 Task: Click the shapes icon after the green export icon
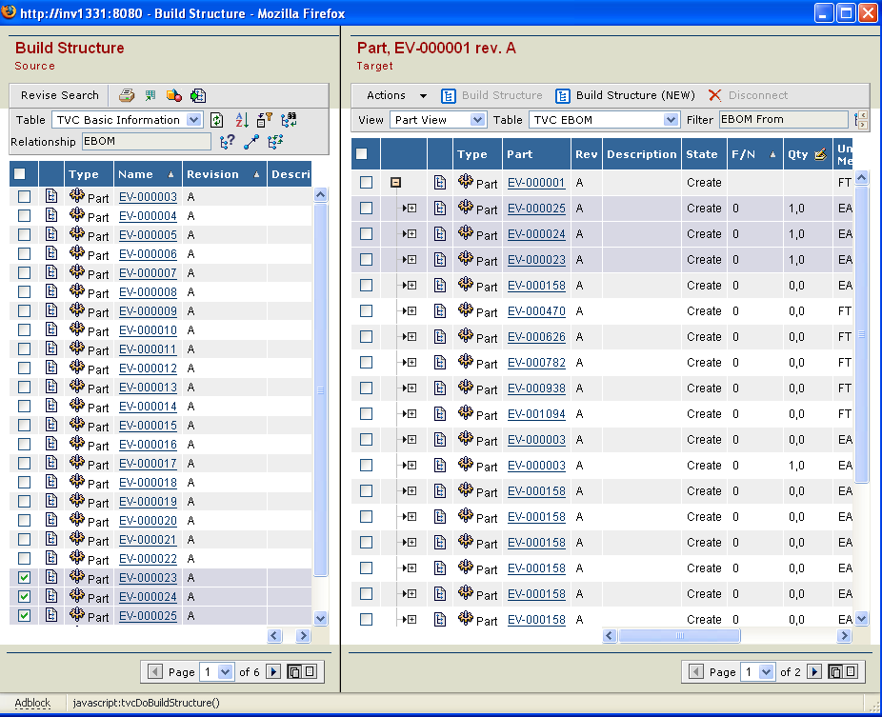(x=174, y=95)
